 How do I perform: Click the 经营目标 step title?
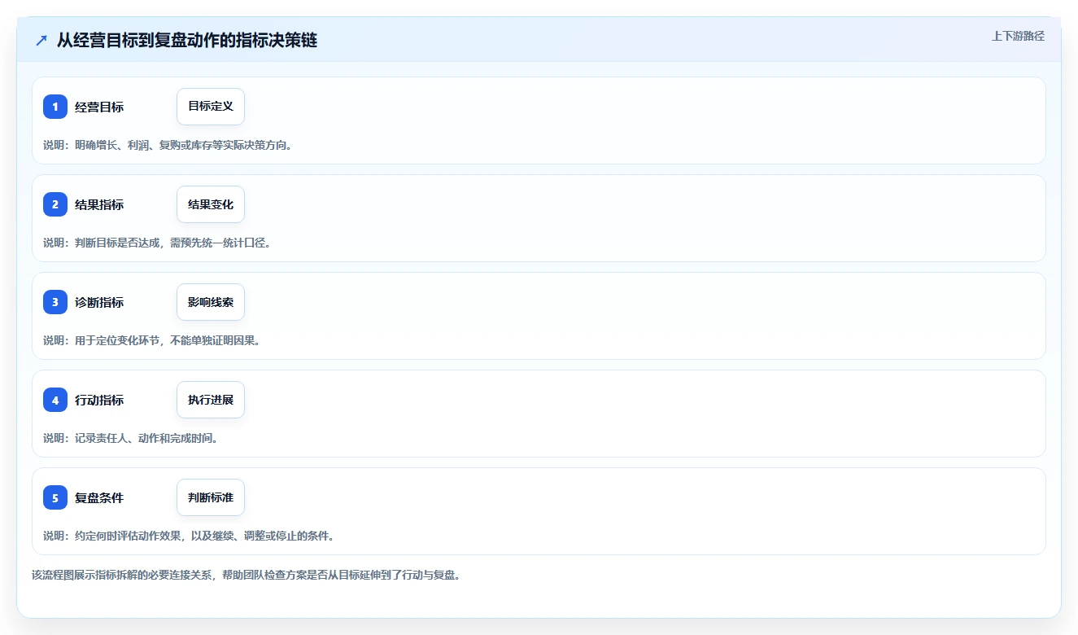pos(99,107)
